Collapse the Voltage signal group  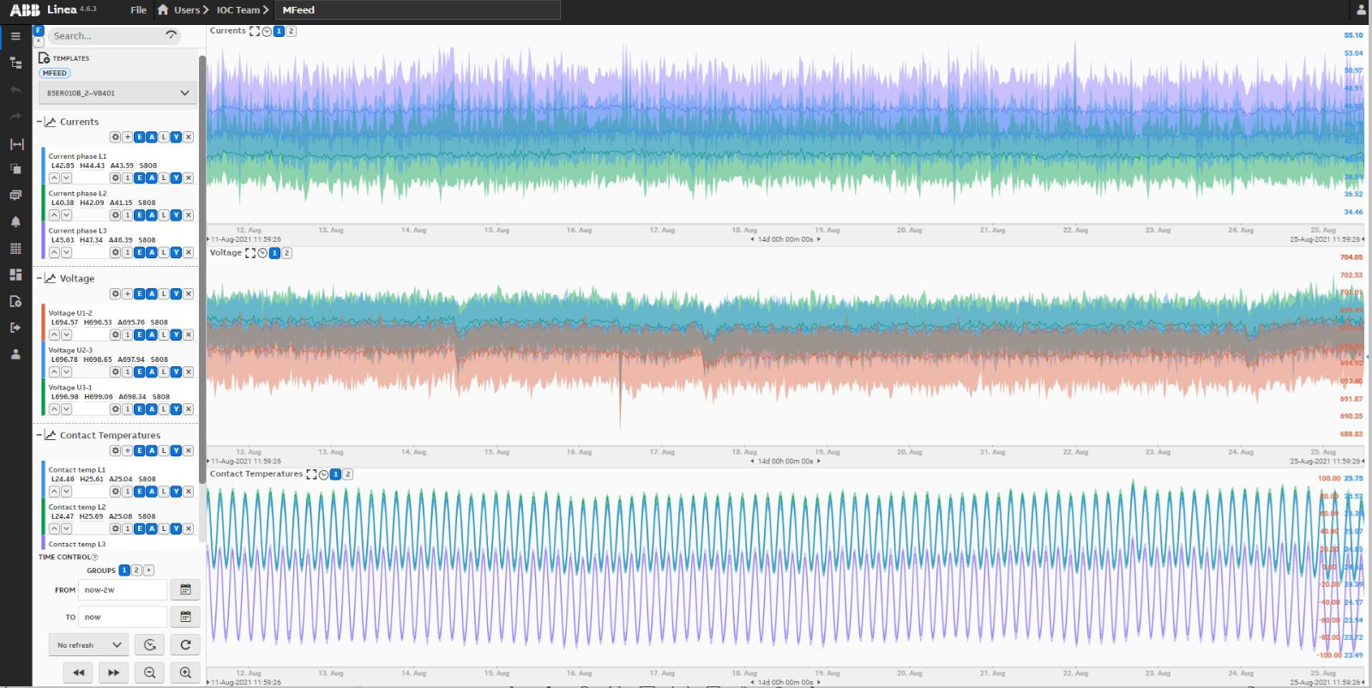tap(39, 278)
